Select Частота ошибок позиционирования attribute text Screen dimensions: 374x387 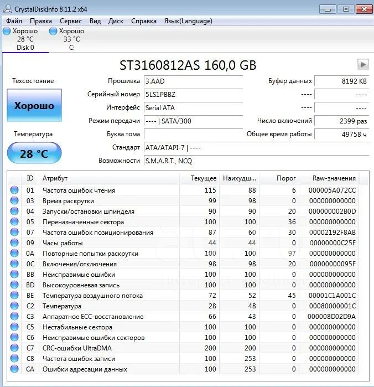tap(98, 232)
